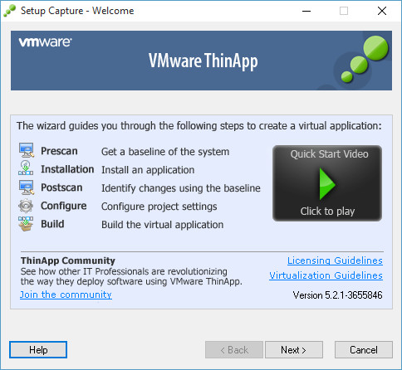The height and width of the screenshot is (370, 402).
Task: Click 'Install an application' text
Action: click(148, 170)
